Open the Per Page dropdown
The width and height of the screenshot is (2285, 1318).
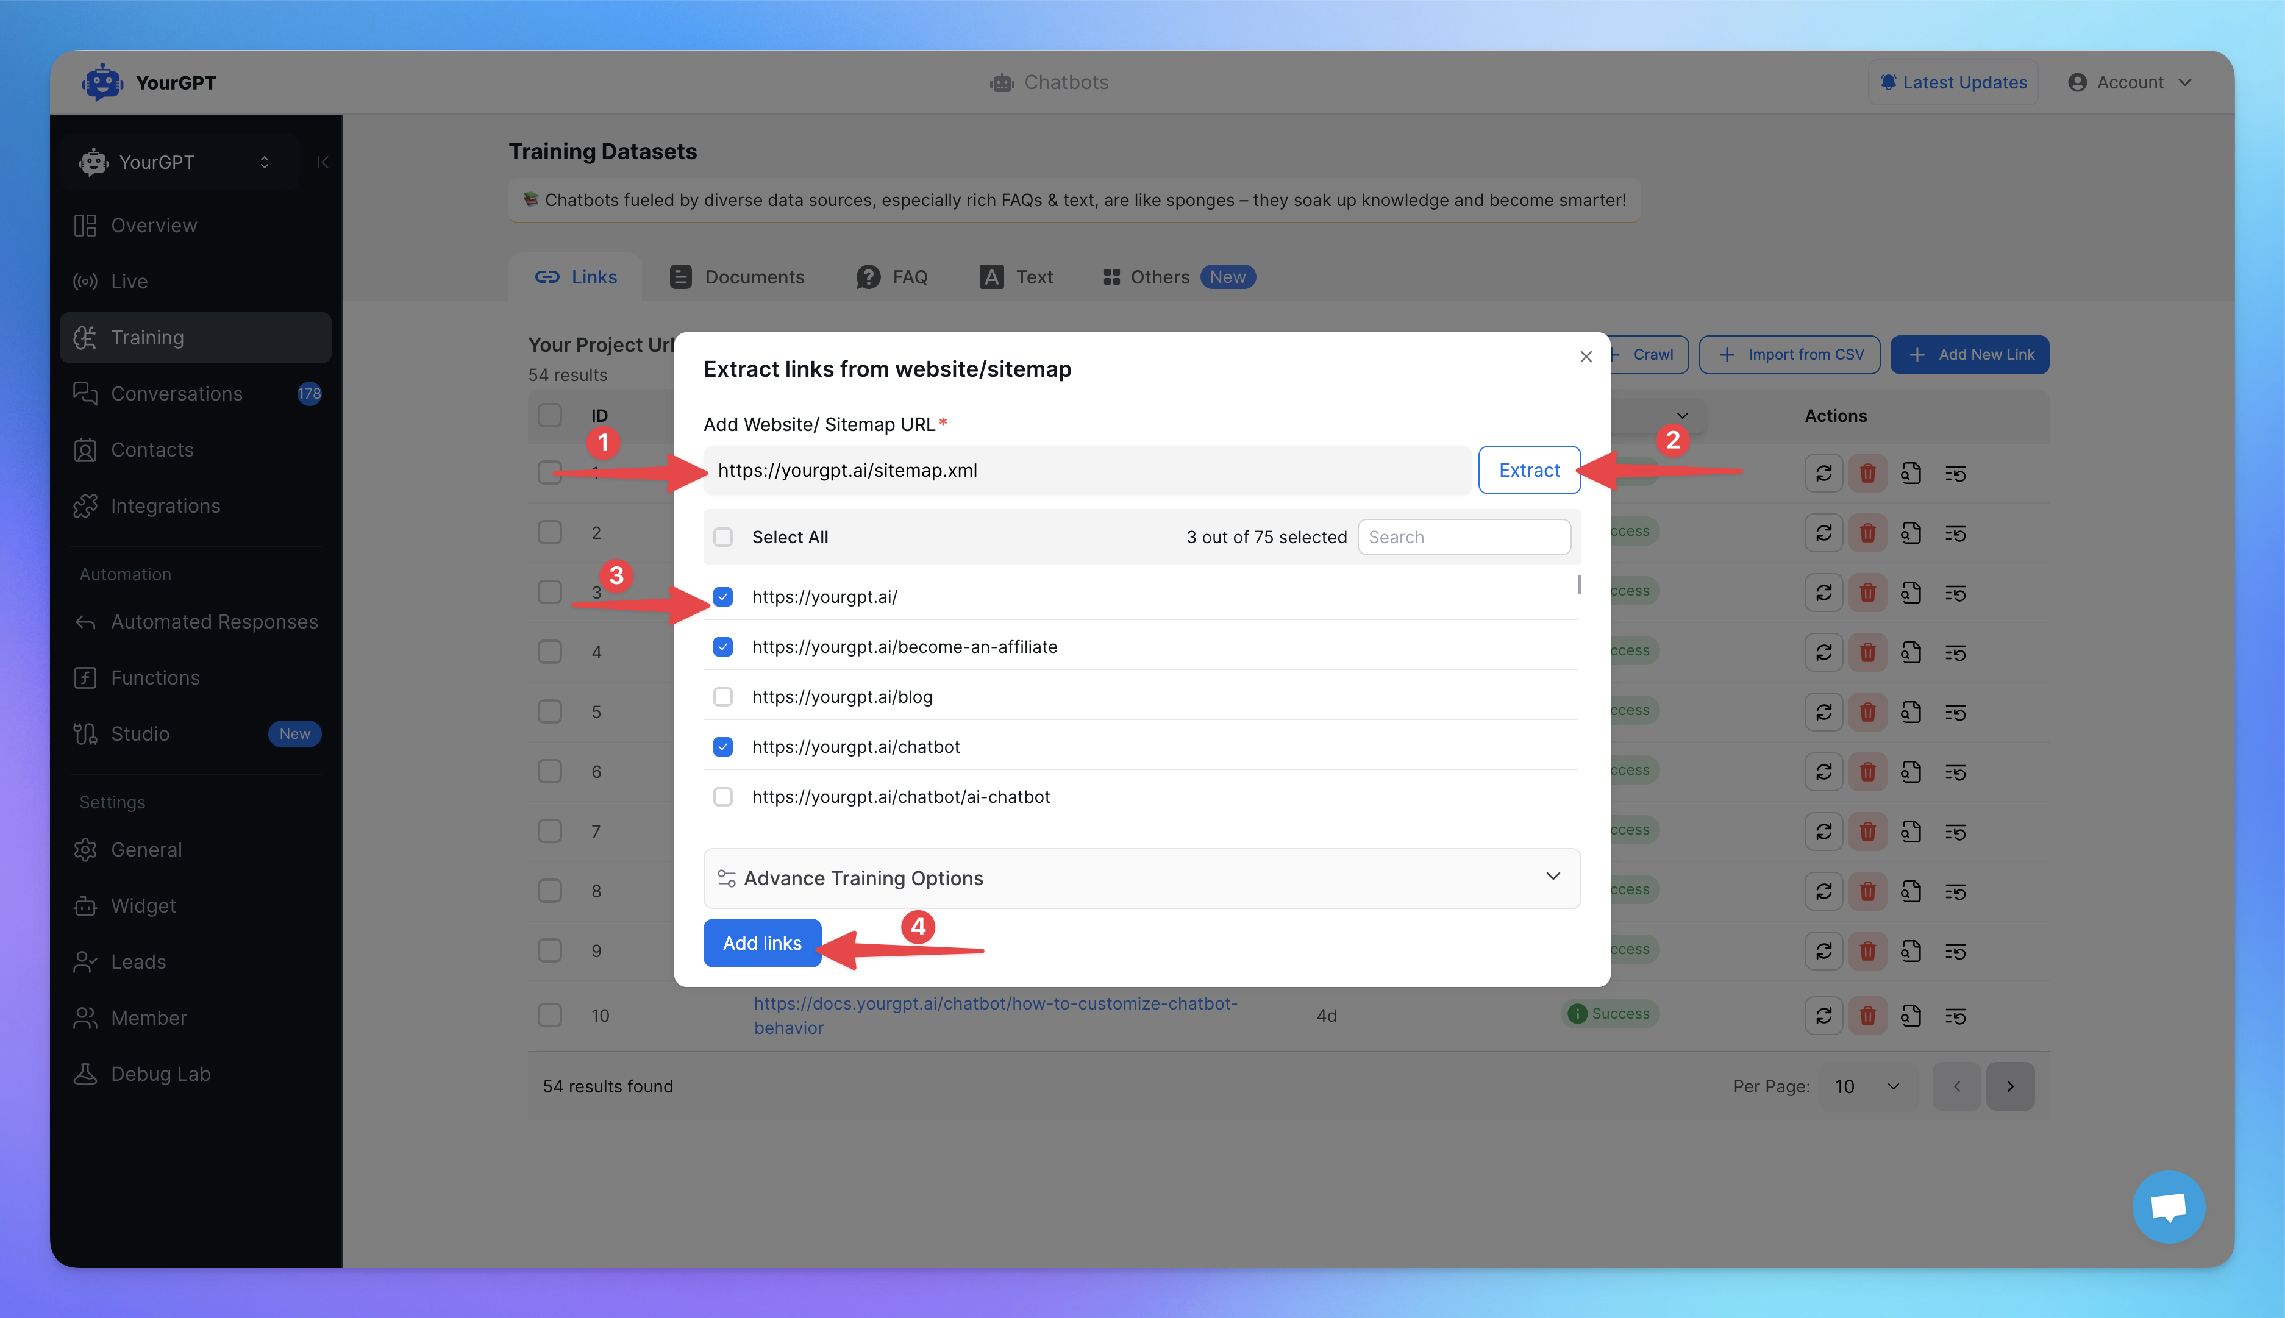pyautogui.click(x=1867, y=1086)
